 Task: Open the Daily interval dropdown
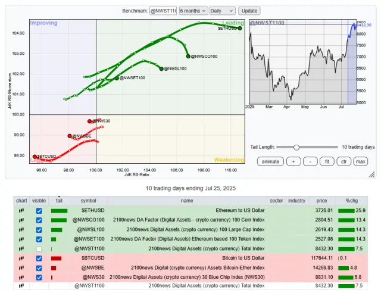(x=222, y=11)
